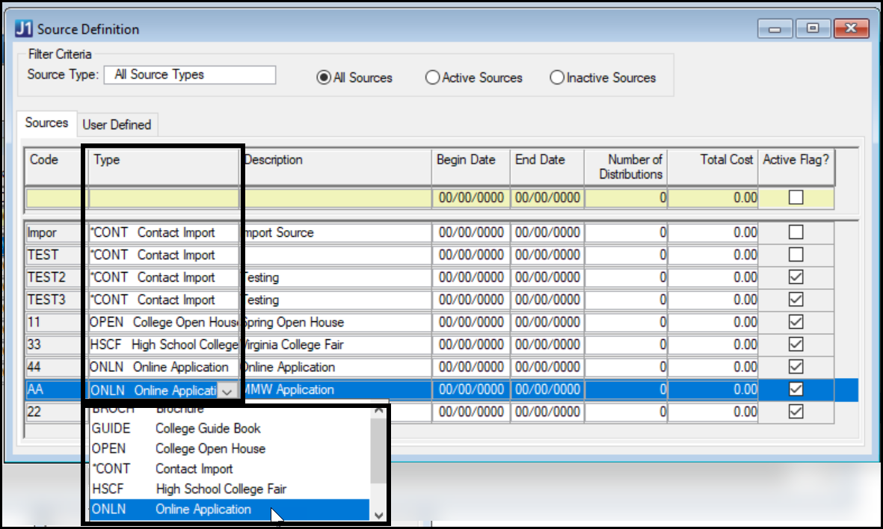Minimize the Source Definition window
The height and width of the screenshot is (529, 883).
click(x=775, y=29)
